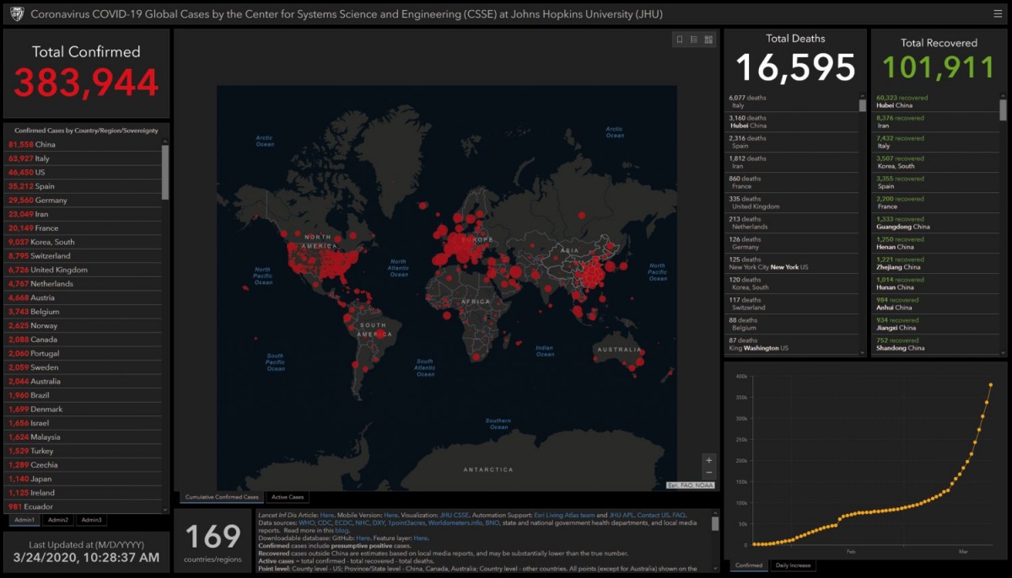Select Italy with 63,927 confirmed cases
This screenshot has width=1012, height=578.
(x=82, y=158)
